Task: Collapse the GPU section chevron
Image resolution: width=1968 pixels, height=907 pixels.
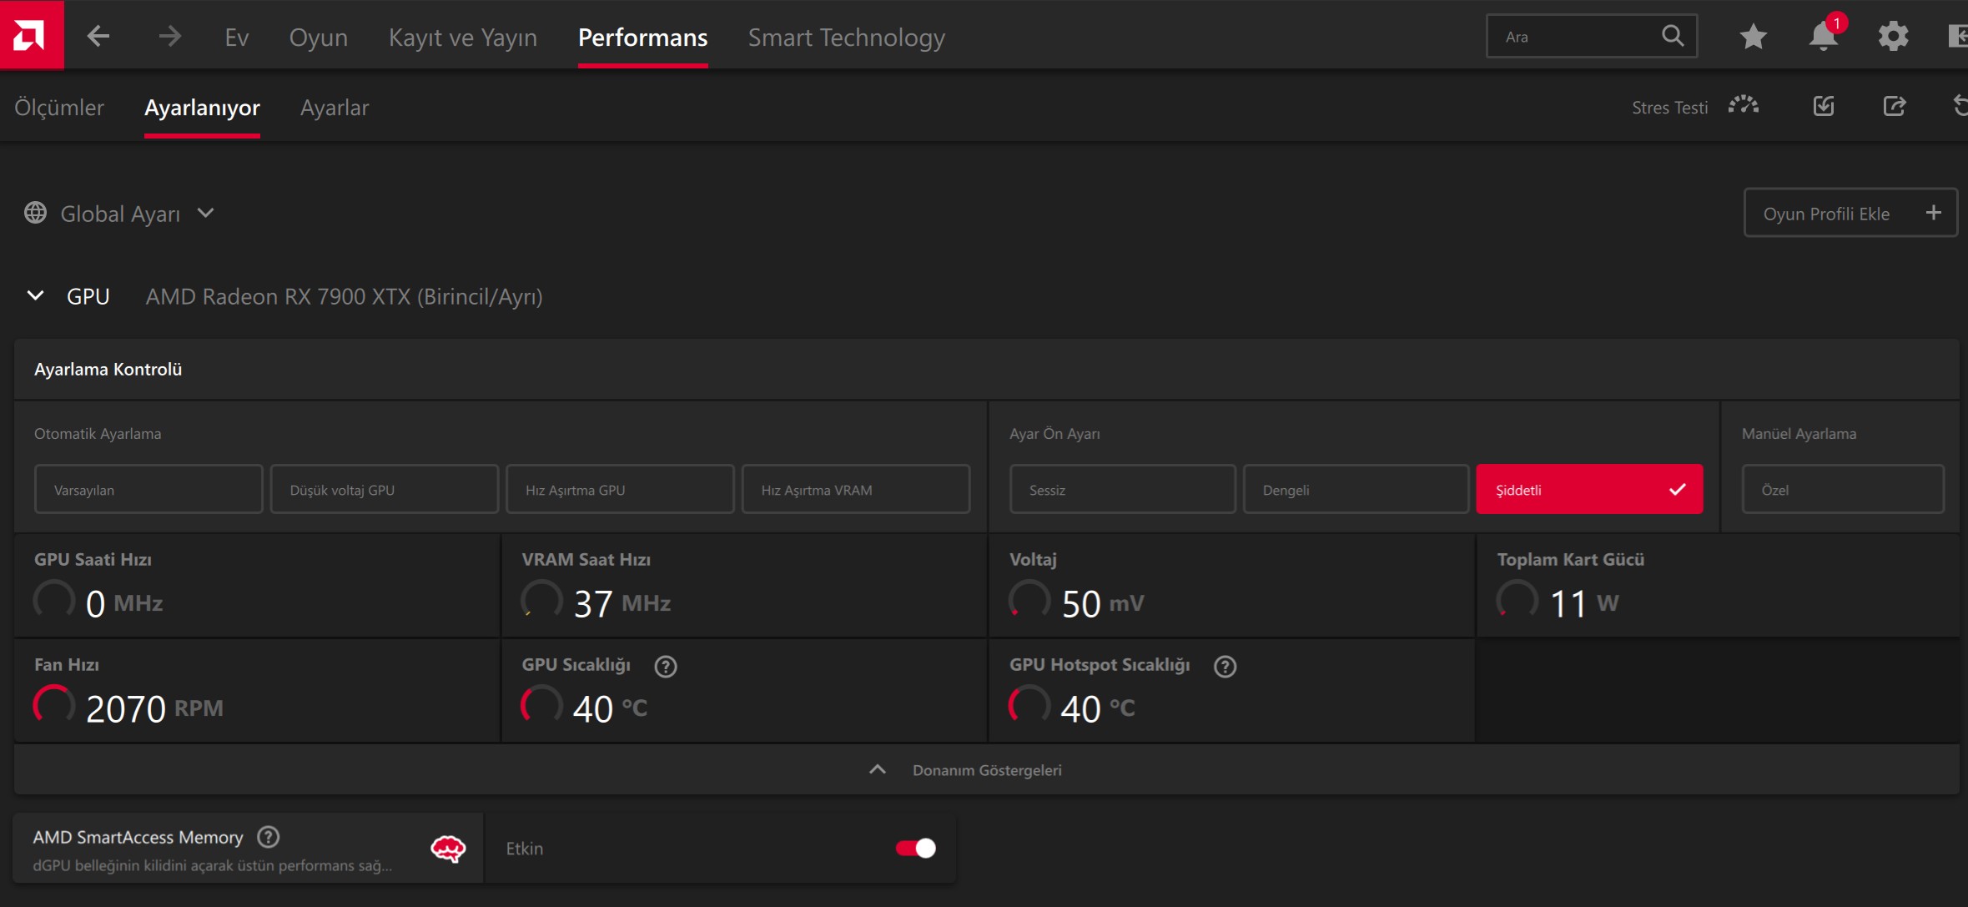Action: [35, 295]
